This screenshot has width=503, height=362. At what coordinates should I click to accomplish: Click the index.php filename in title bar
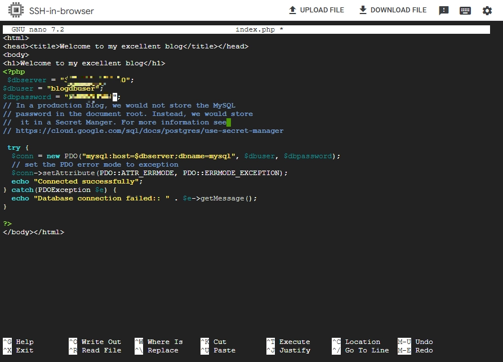[x=255, y=29]
